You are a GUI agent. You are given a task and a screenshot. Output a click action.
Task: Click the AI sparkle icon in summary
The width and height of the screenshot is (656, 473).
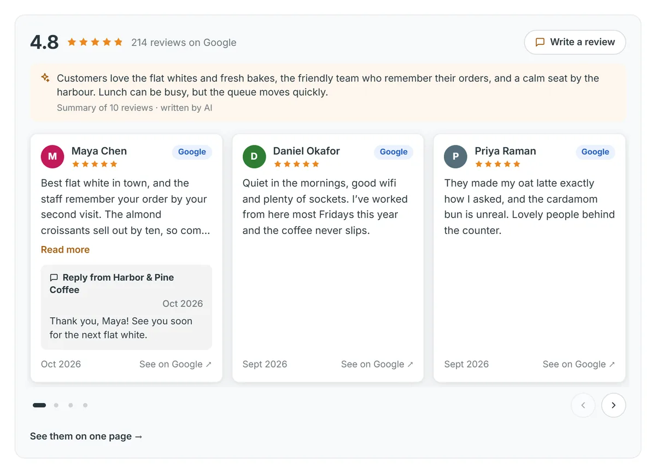click(45, 78)
